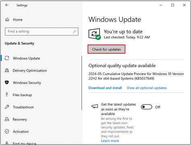
Task: Toggle Get the latest updates switch
Action: tap(146, 107)
